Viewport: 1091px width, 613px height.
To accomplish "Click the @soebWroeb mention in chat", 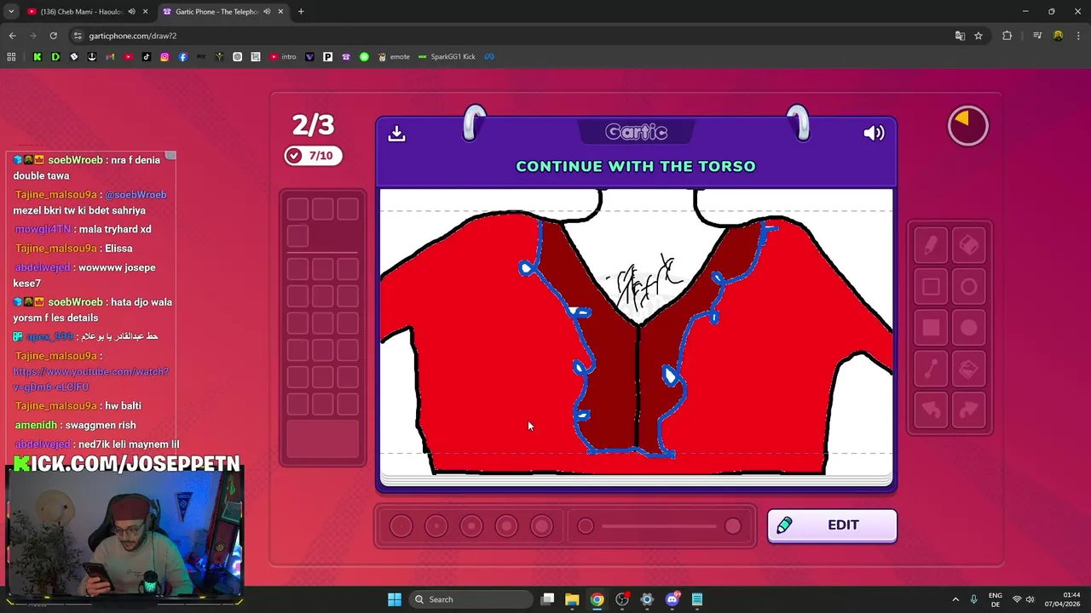I will pos(136,195).
